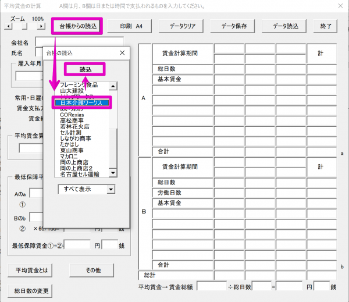Print with the 印刷 A4 button
349x302 pixels.
pos(130,26)
